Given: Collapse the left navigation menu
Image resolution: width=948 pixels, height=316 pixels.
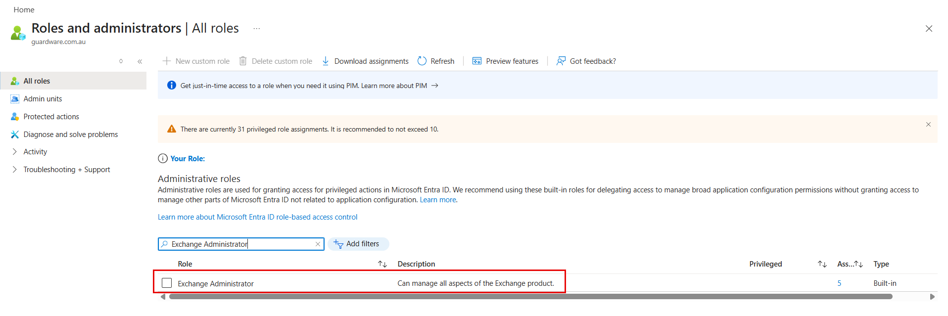Looking at the screenshot, I should coord(140,61).
